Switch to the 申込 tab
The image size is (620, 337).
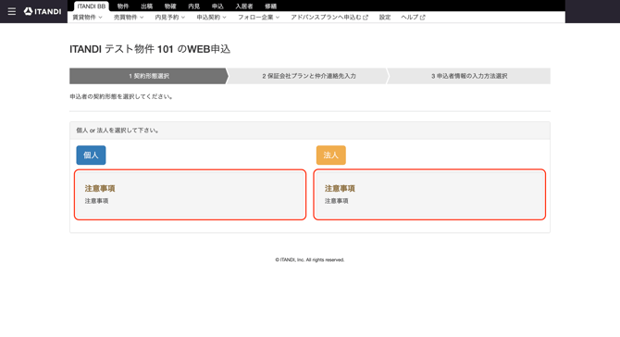(x=217, y=6)
